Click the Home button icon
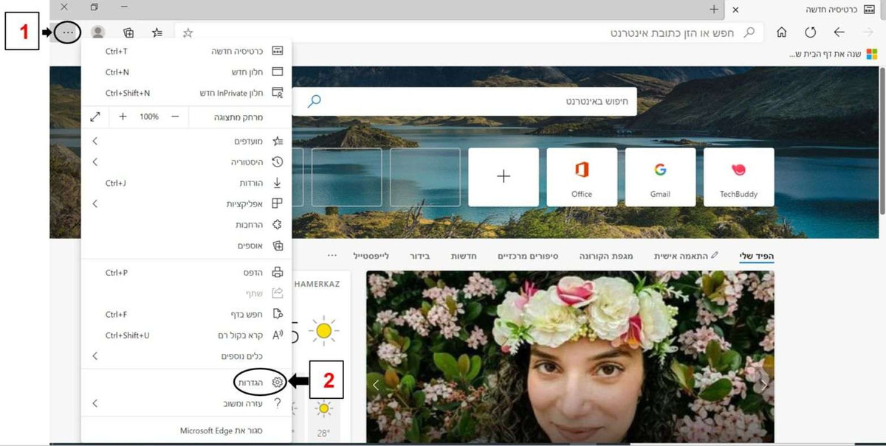Image resolution: width=886 pixels, height=446 pixels. pyautogui.click(x=781, y=32)
